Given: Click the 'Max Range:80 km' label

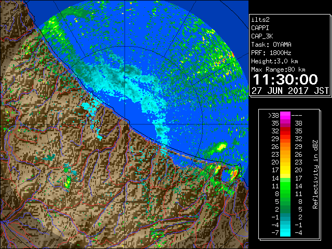Looking at the screenshot, I should coord(278,70).
